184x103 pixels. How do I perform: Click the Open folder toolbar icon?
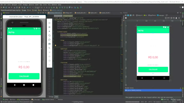[1, 7]
